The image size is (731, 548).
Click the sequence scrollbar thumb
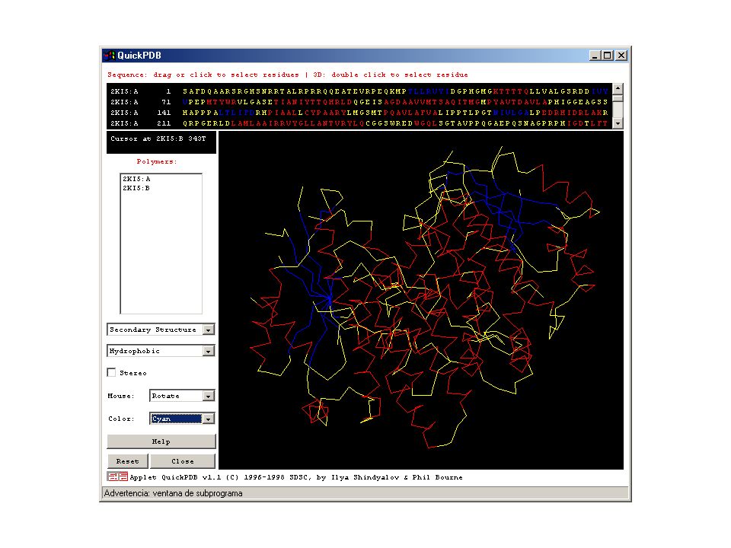click(618, 98)
